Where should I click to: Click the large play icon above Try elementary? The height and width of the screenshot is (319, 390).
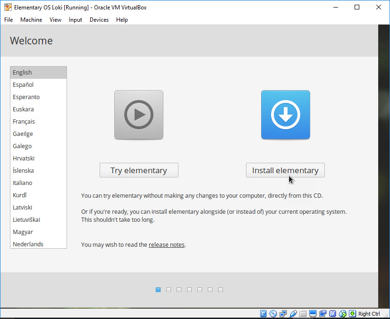(139, 115)
